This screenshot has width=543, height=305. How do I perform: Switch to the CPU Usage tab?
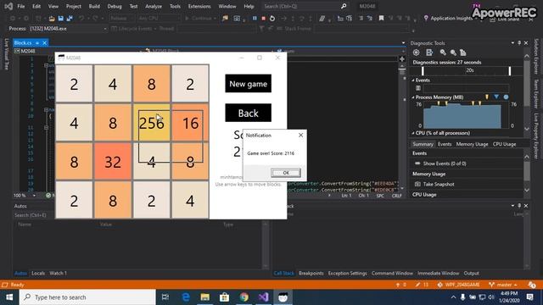click(504, 144)
